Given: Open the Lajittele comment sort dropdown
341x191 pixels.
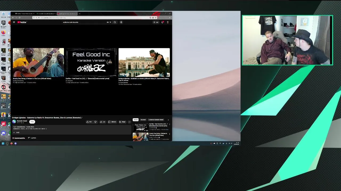Looking at the screenshot, I should tap(32, 138).
